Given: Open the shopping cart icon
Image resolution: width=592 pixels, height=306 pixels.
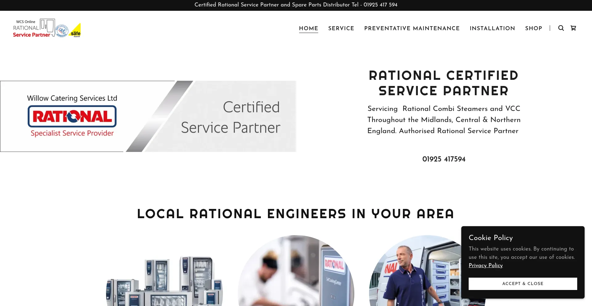Looking at the screenshot, I should [x=573, y=28].
